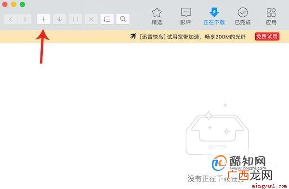The width and height of the screenshot is (289, 189).
Task: Click the 迅雷快鸟 swallow bird icon
Action: point(133,36)
